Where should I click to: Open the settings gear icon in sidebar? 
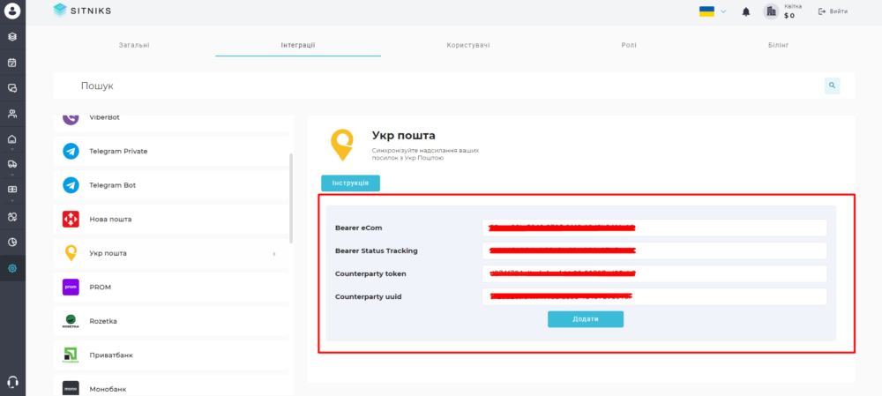[12, 268]
